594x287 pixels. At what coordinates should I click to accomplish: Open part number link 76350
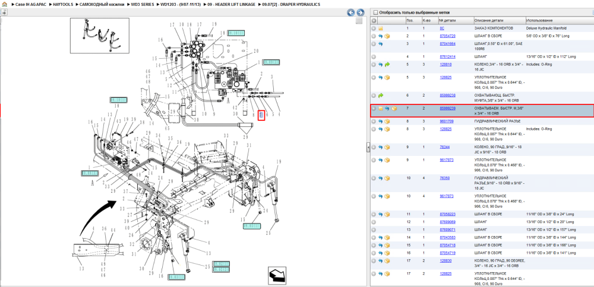point(444,178)
